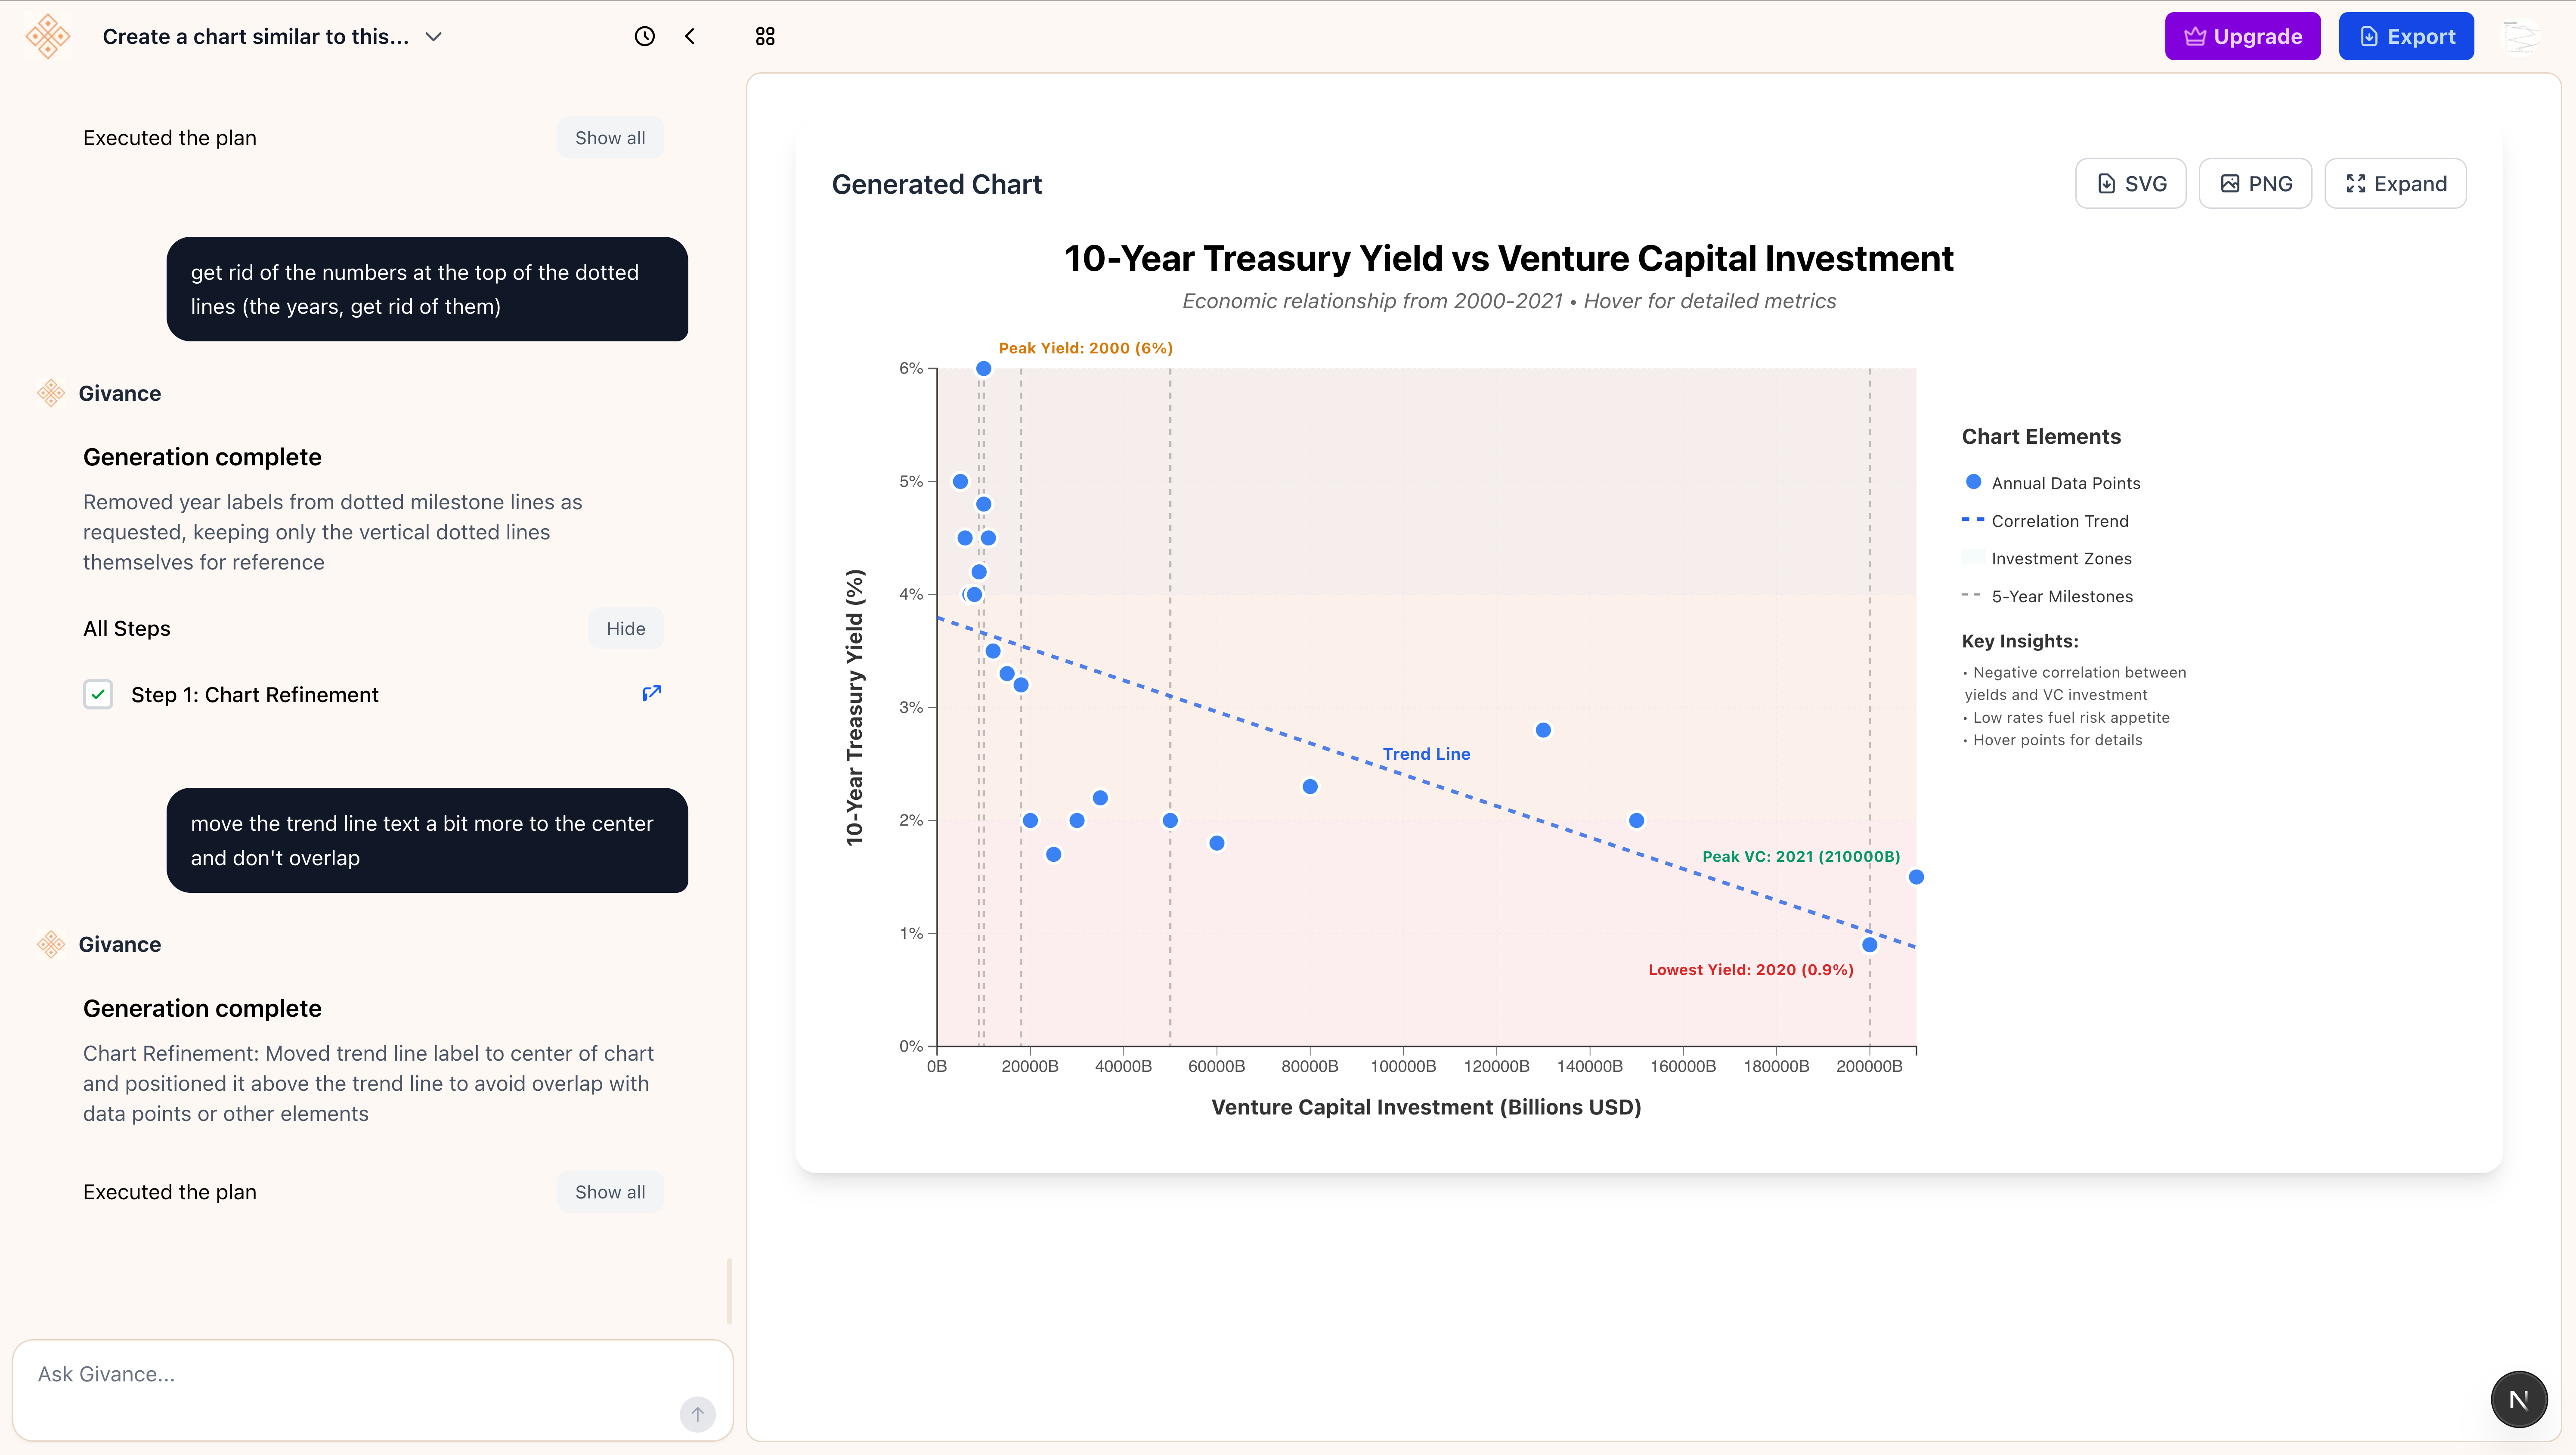Open the grid view icon
This screenshot has width=2576, height=1455.
coord(765,36)
